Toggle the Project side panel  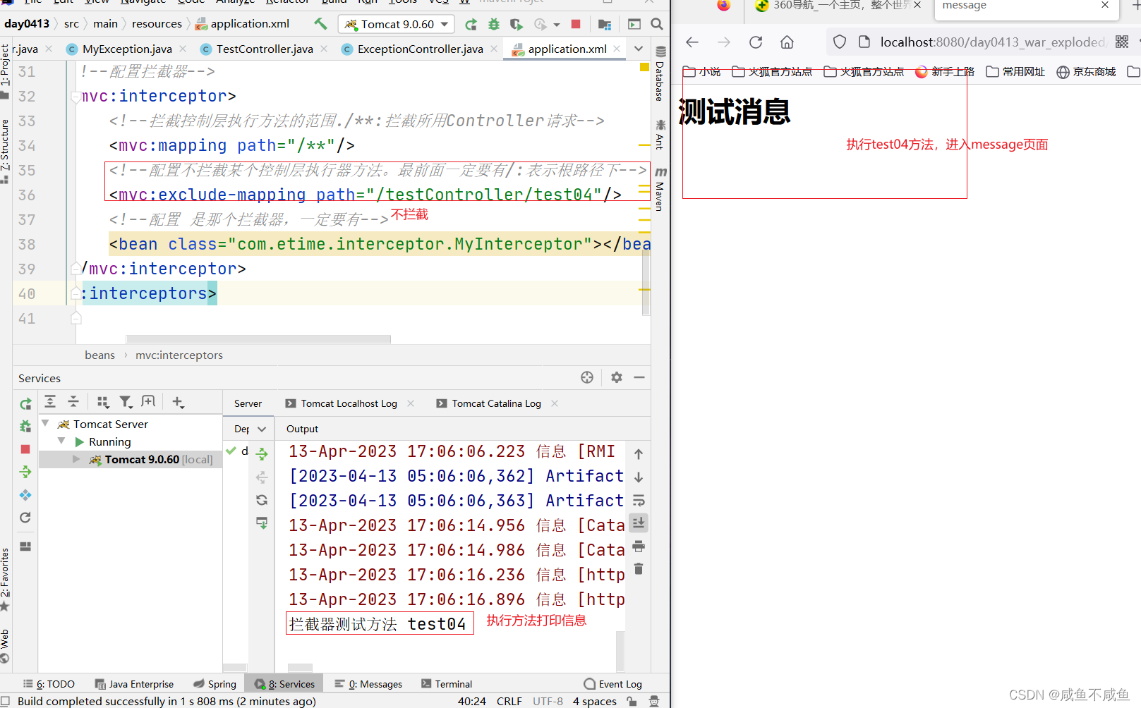tap(6, 72)
